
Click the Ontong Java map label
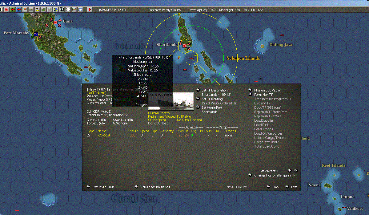(281, 44)
